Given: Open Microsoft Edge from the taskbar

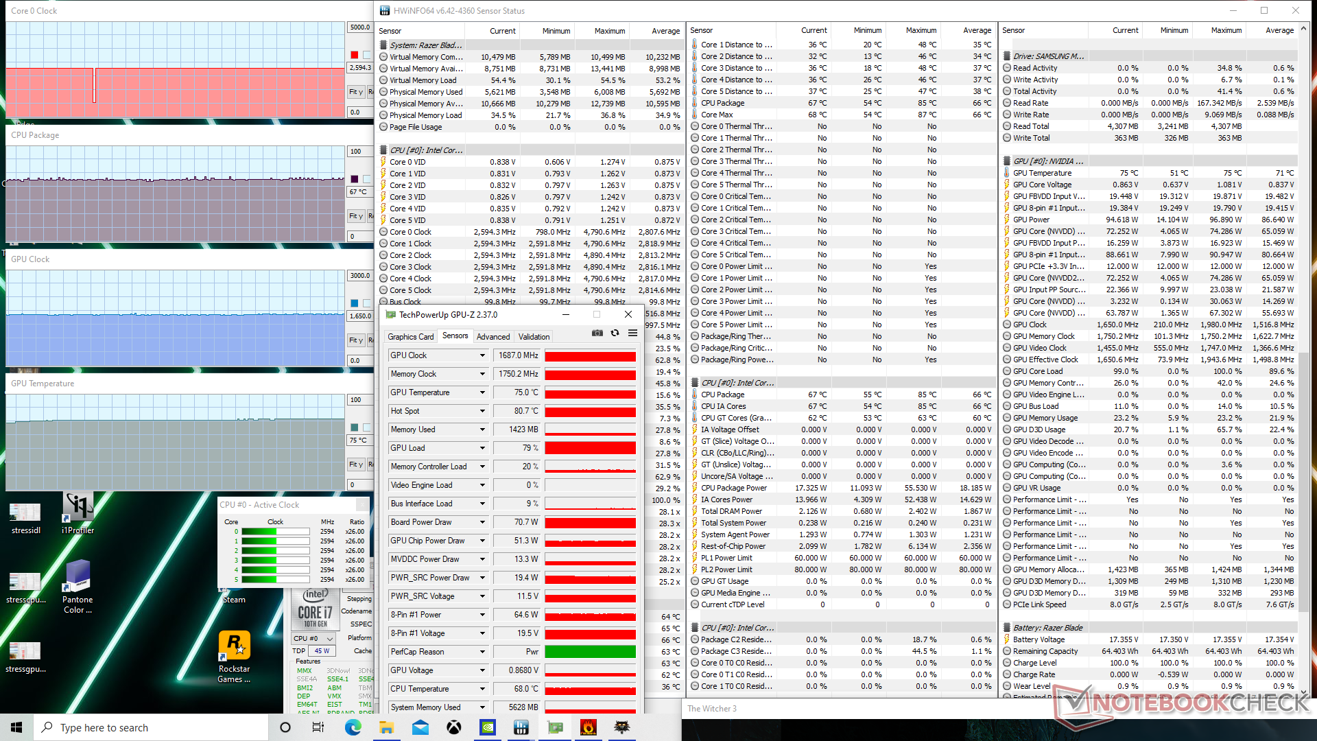Looking at the screenshot, I should click(x=353, y=727).
